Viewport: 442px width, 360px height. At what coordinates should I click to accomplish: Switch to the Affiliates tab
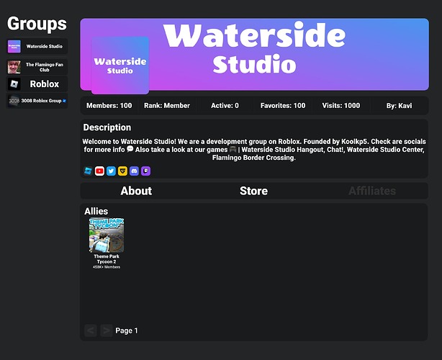[x=372, y=191]
